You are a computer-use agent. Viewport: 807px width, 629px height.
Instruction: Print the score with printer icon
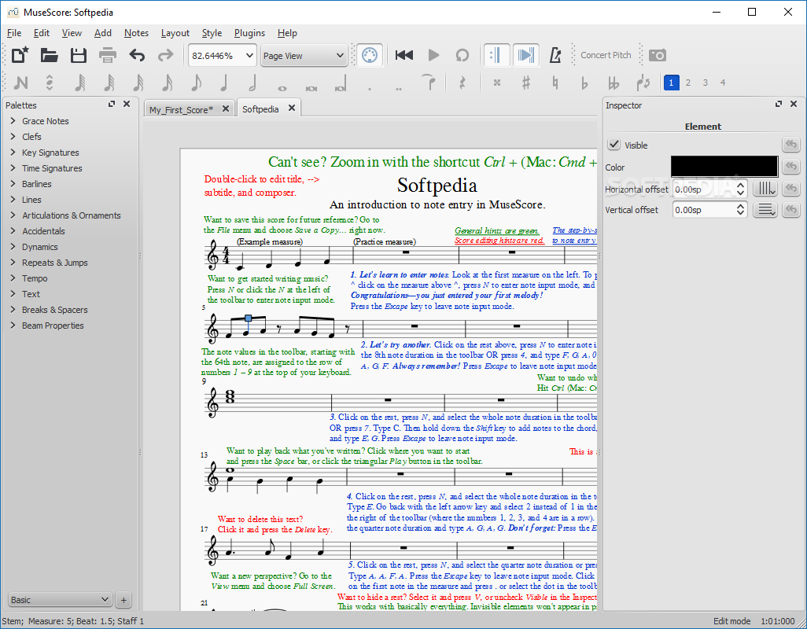point(108,55)
